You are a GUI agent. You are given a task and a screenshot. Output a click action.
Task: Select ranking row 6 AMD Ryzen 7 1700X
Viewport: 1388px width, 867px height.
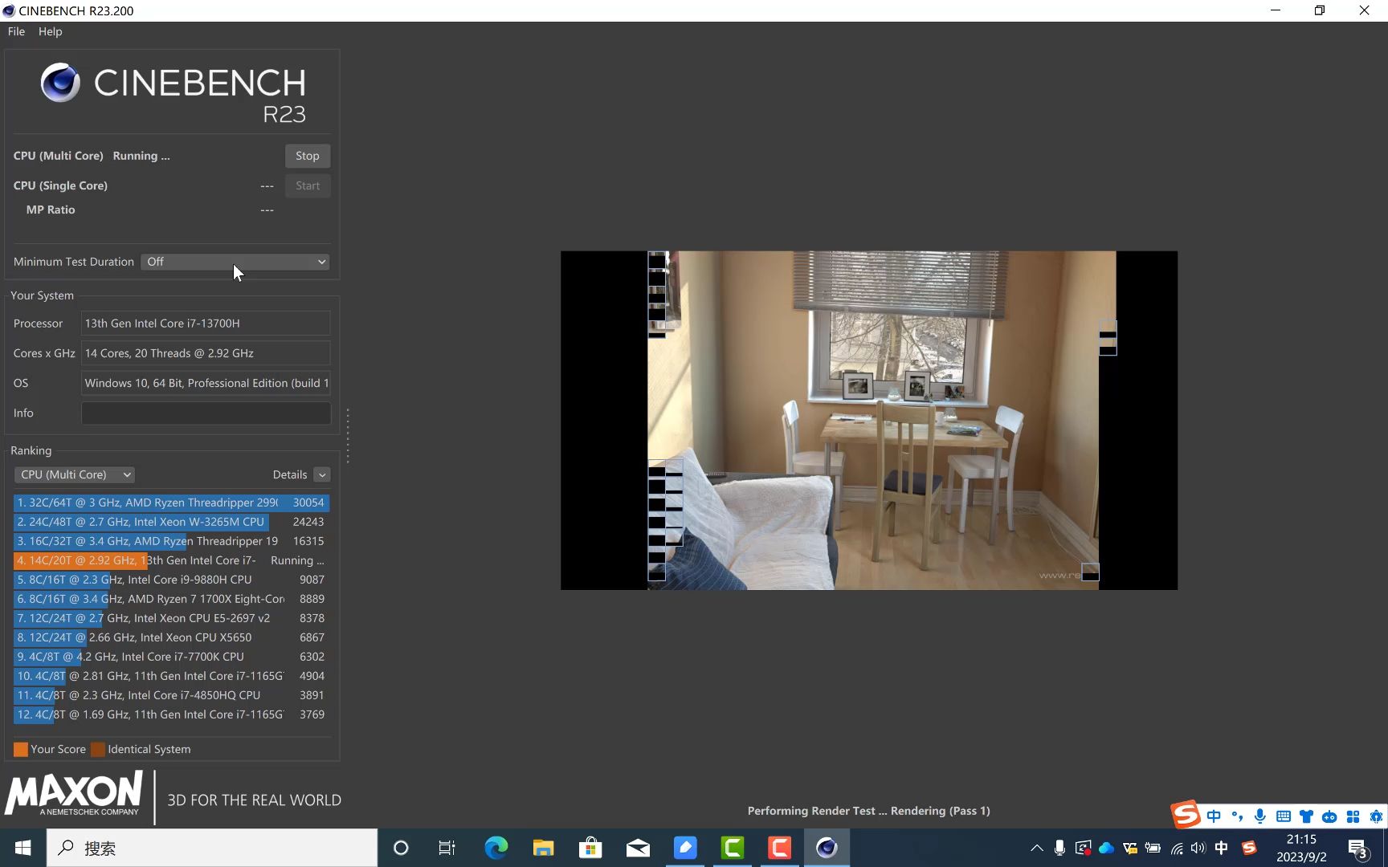tap(171, 599)
